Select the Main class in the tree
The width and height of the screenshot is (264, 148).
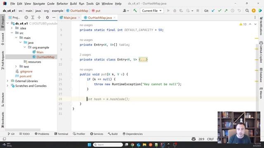tap(40, 52)
